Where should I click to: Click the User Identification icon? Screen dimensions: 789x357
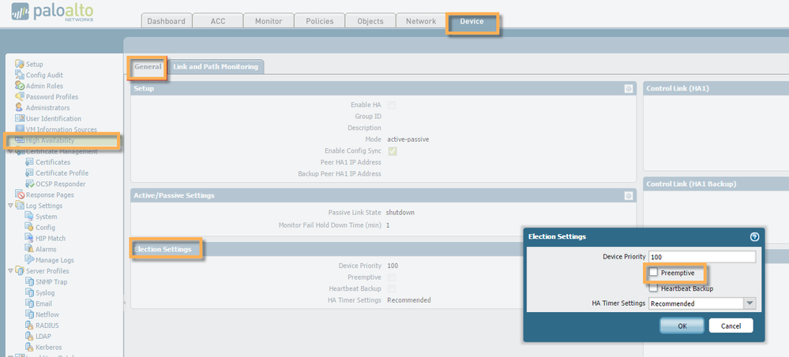20,118
